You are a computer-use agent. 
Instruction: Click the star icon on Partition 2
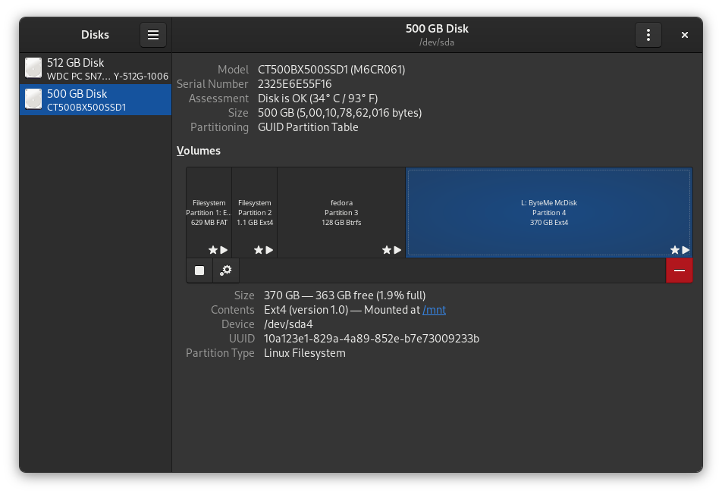click(259, 250)
